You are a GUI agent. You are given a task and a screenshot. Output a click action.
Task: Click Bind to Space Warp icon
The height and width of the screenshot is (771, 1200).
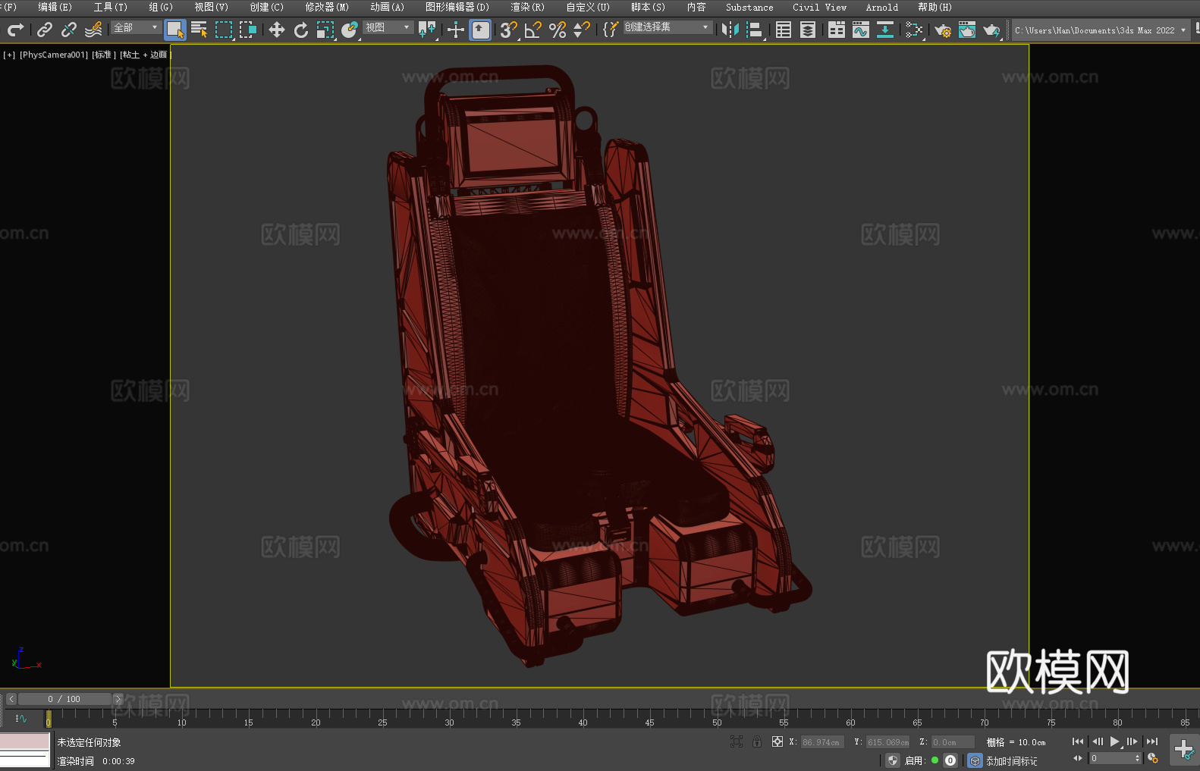(93, 30)
